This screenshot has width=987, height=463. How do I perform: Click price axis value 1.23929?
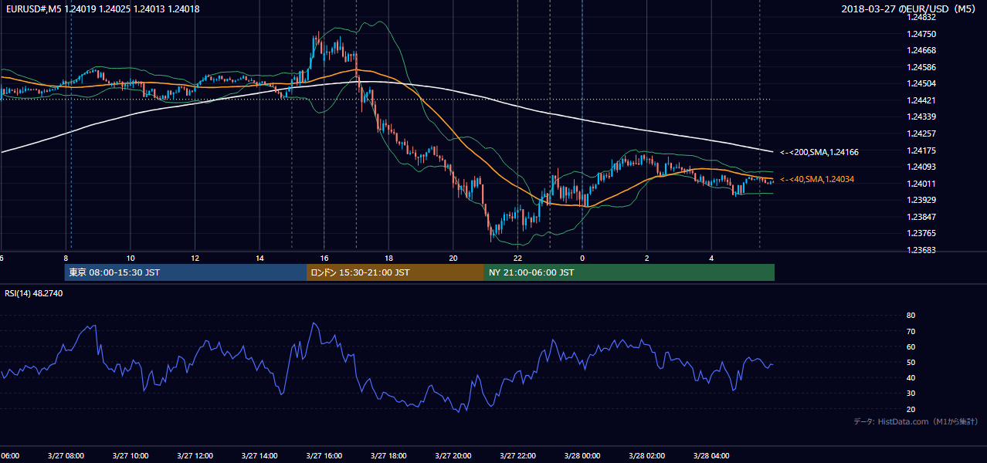[x=921, y=200]
